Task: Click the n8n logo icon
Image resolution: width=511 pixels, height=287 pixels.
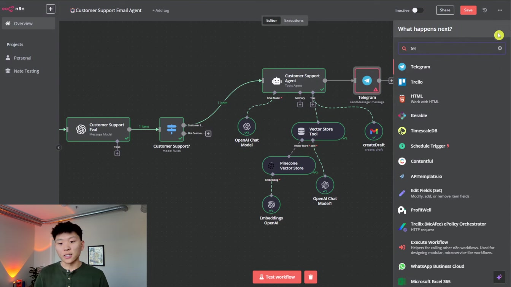Action: pyautogui.click(x=8, y=9)
